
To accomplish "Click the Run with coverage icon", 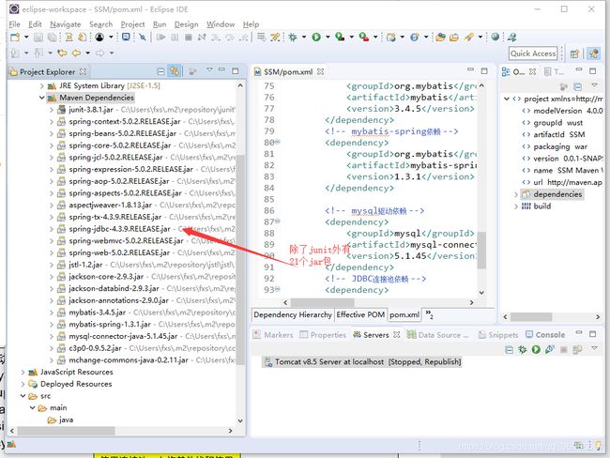I will tap(340, 37).
